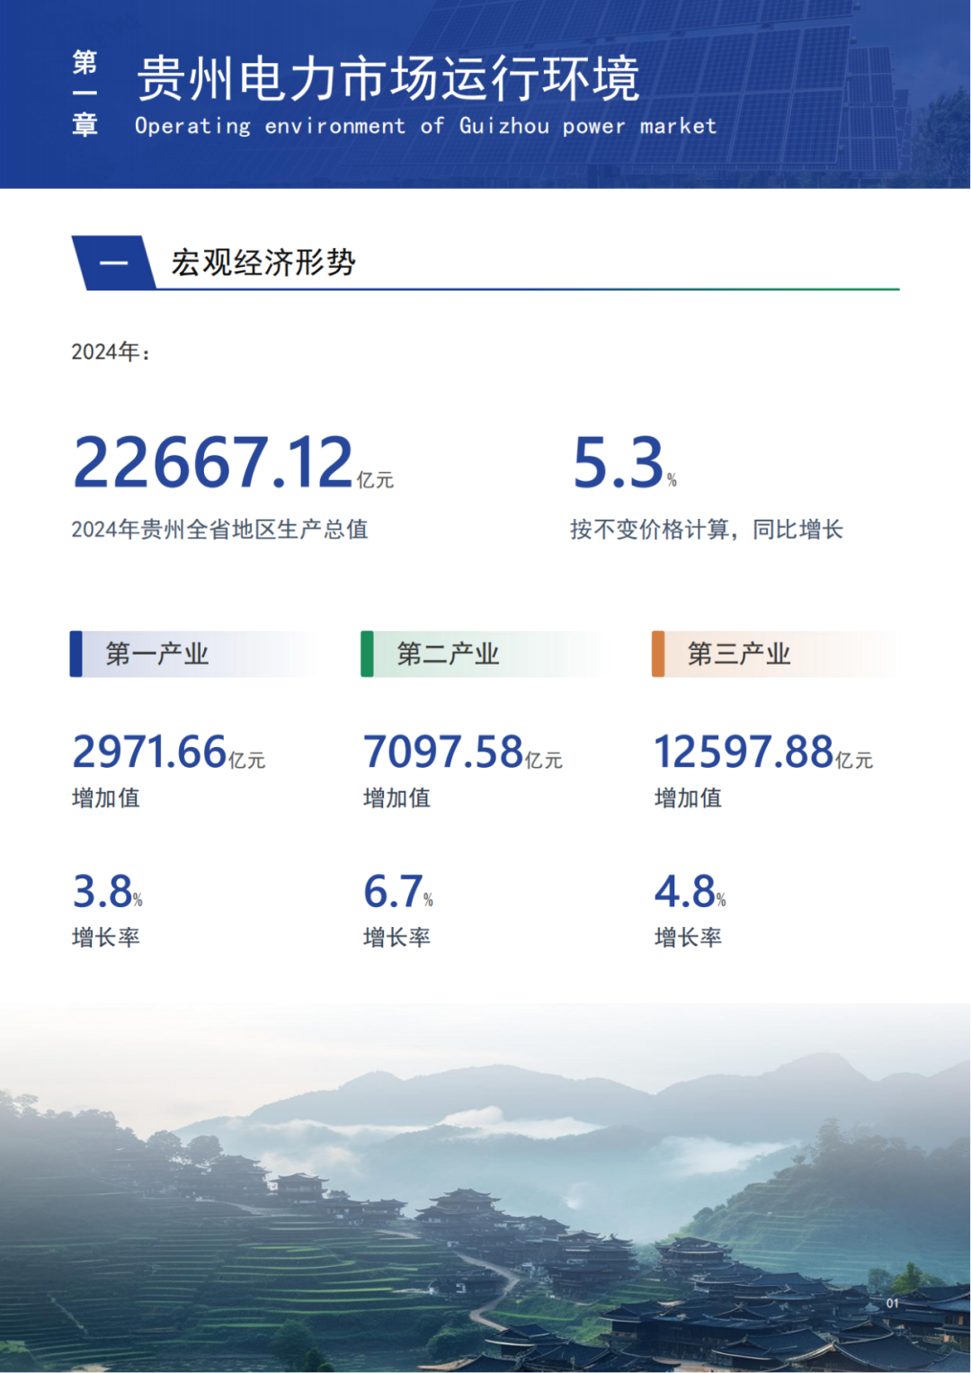
Task: Click the growth rate 3.8%
Action: click(x=107, y=892)
